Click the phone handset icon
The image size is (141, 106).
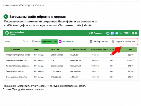click(120, 33)
